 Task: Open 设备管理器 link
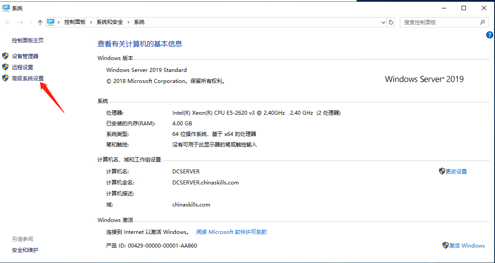(25, 56)
